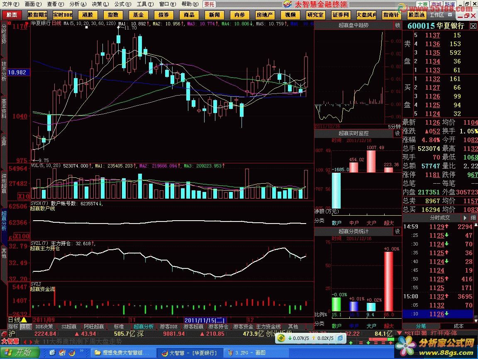Open the 商品 commodities section
Screen dimensions: 478x359
pyautogui.click(x=189, y=15)
